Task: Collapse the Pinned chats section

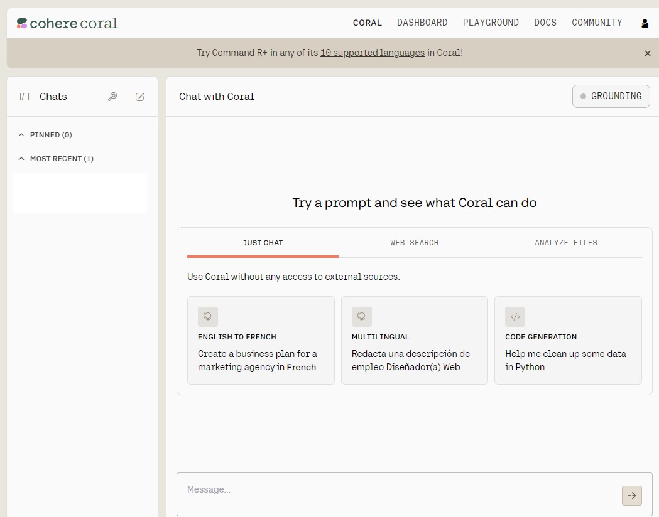Action: point(21,135)
